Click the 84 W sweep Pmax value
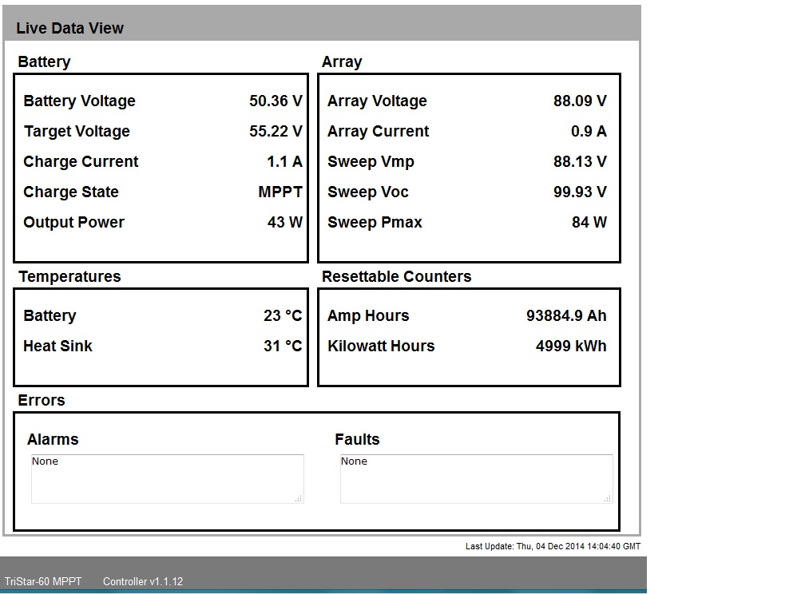Image resolution: width=805 pixels, height=594 pixels. [x=589, y=222]
